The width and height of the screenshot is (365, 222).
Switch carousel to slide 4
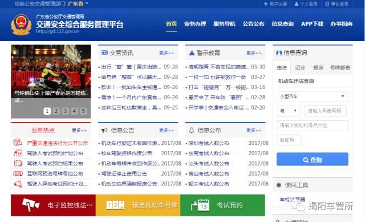(x=74, y=111)
